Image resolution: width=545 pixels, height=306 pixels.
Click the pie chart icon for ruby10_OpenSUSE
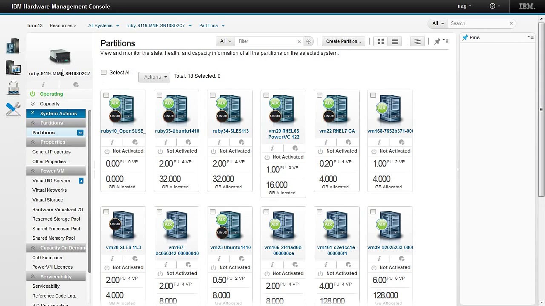(135, 142)
